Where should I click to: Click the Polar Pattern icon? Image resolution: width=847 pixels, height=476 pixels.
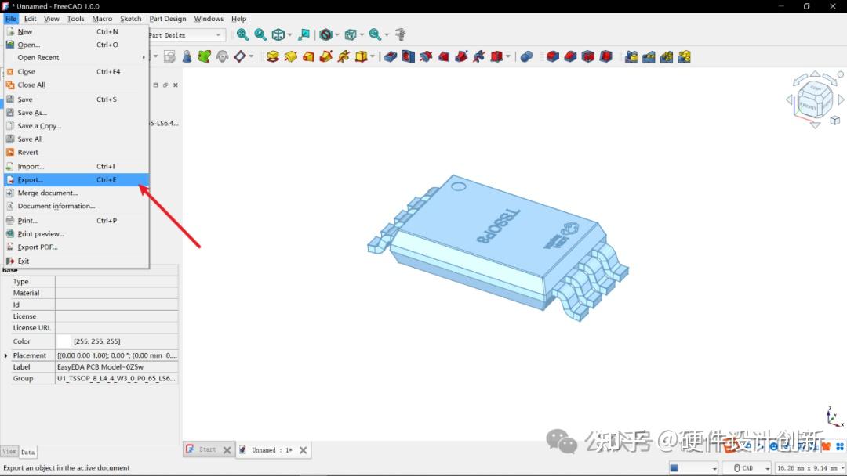(667, 56)
